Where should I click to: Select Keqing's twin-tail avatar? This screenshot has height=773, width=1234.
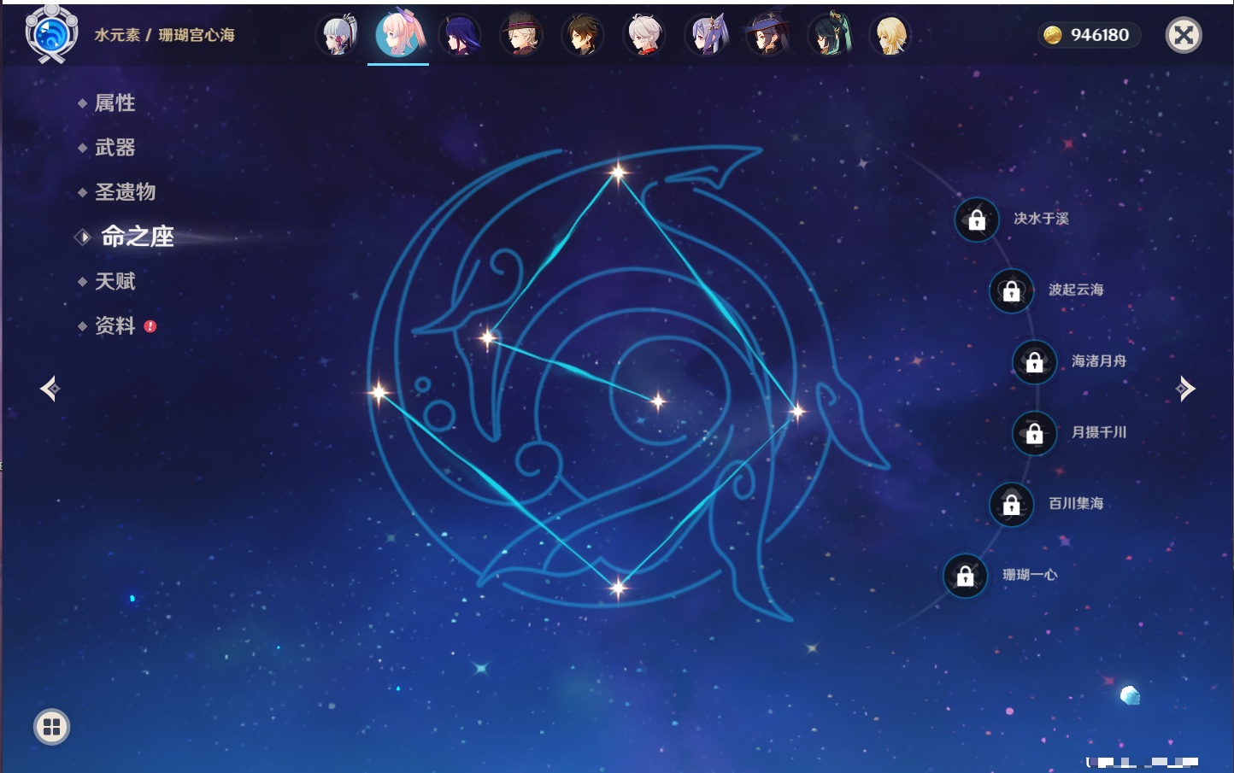(x=707, y=36)
